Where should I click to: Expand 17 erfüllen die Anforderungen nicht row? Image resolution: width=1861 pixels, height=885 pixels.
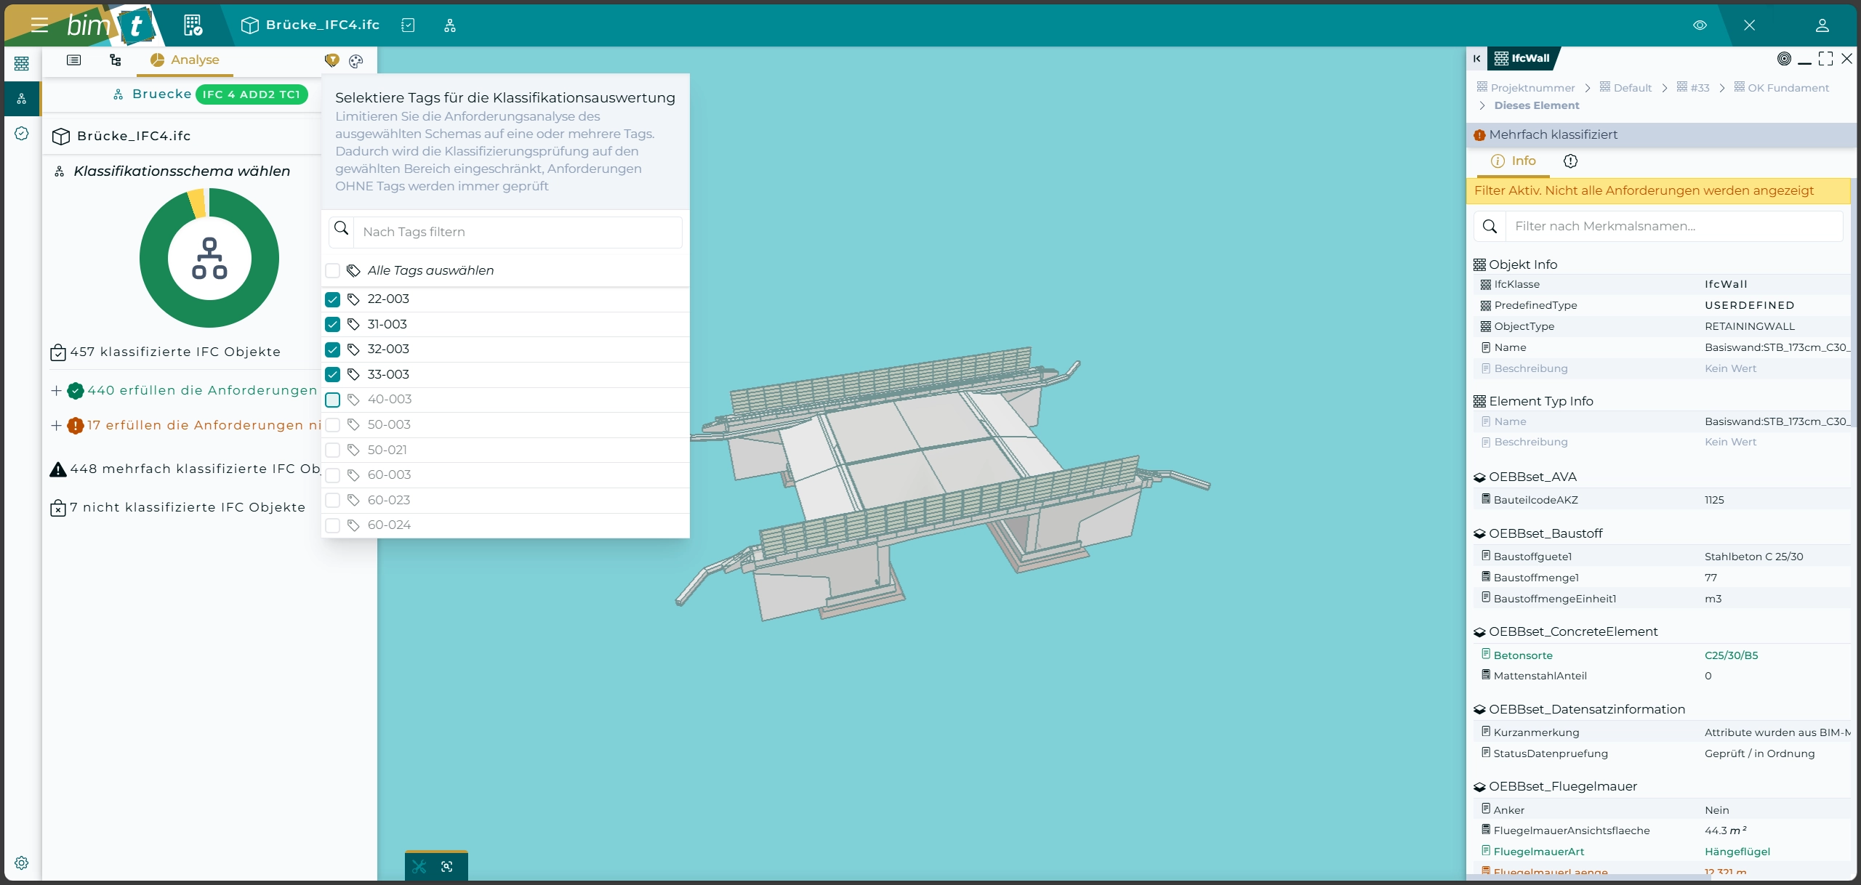pos(56,426)
